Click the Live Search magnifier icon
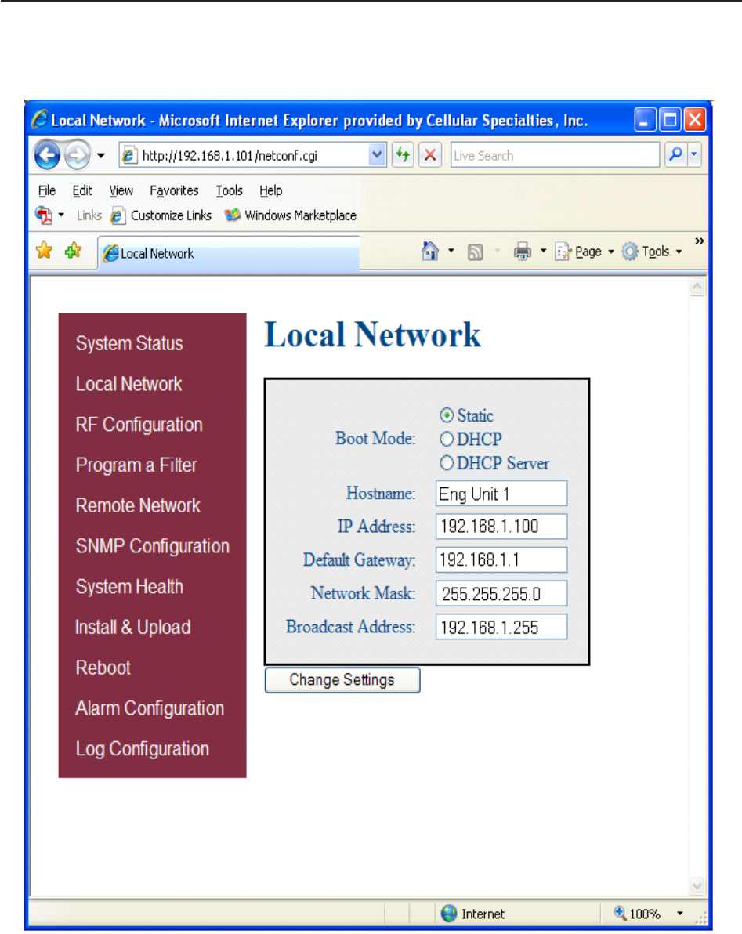Screen dimensions: 742x934 click(x=676, y=155)
